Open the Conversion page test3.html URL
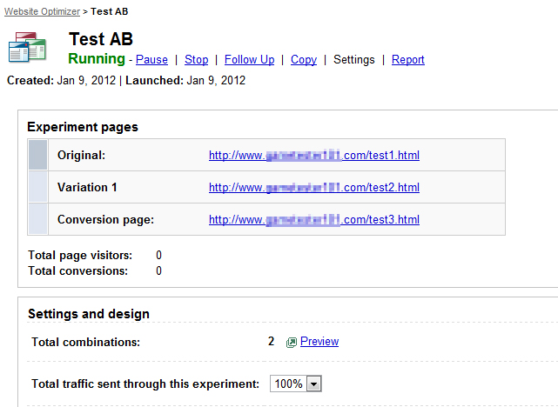 [313, 219]
